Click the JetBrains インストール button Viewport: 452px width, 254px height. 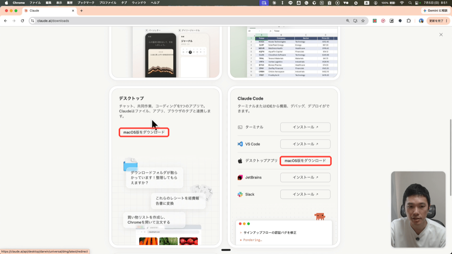[x=305, y=177]
